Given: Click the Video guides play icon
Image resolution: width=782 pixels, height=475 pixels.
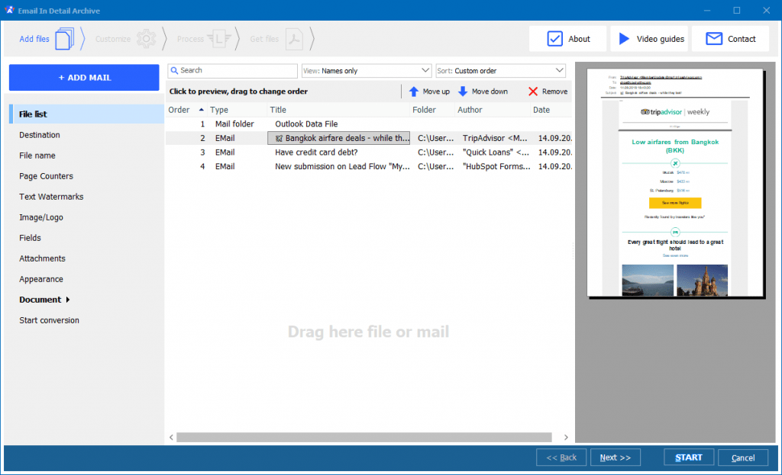Looking at the screenshot, I should tap(623, 38).
